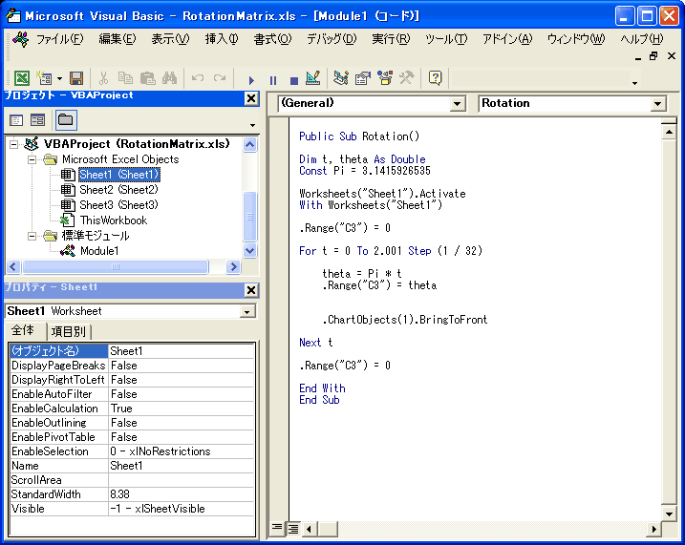Save the workbook with the floppy disk icon
This screenshot has width=685, height=545.
76,78
